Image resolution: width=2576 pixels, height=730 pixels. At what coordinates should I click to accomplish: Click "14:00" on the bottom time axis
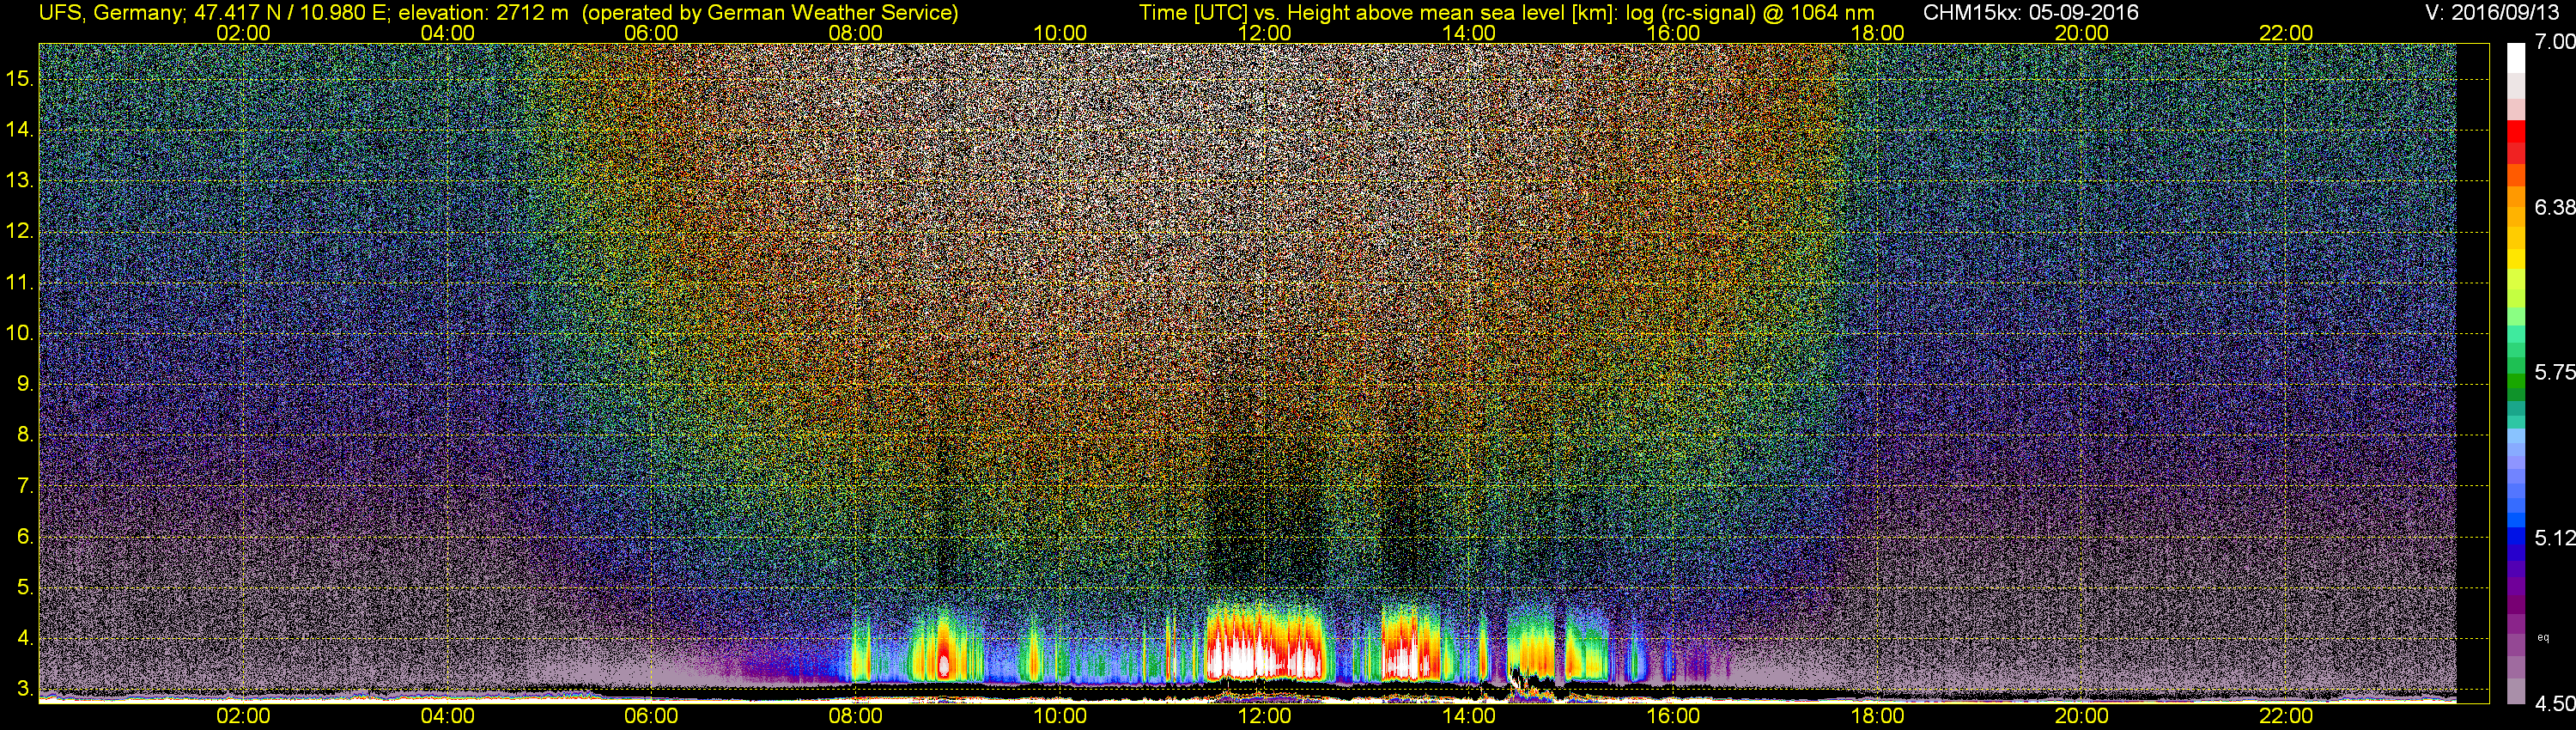(x=1469, y=716)
